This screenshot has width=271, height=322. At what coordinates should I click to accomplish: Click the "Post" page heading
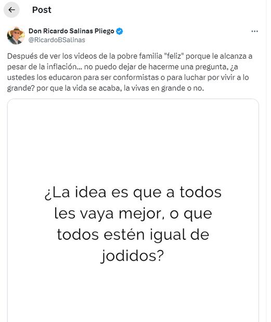(42, 10)
